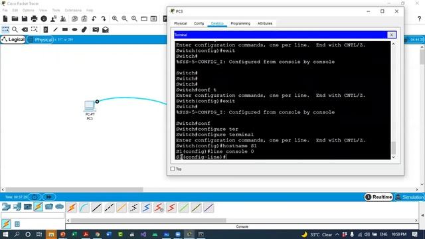Open the network information icon

pos(44,19)
